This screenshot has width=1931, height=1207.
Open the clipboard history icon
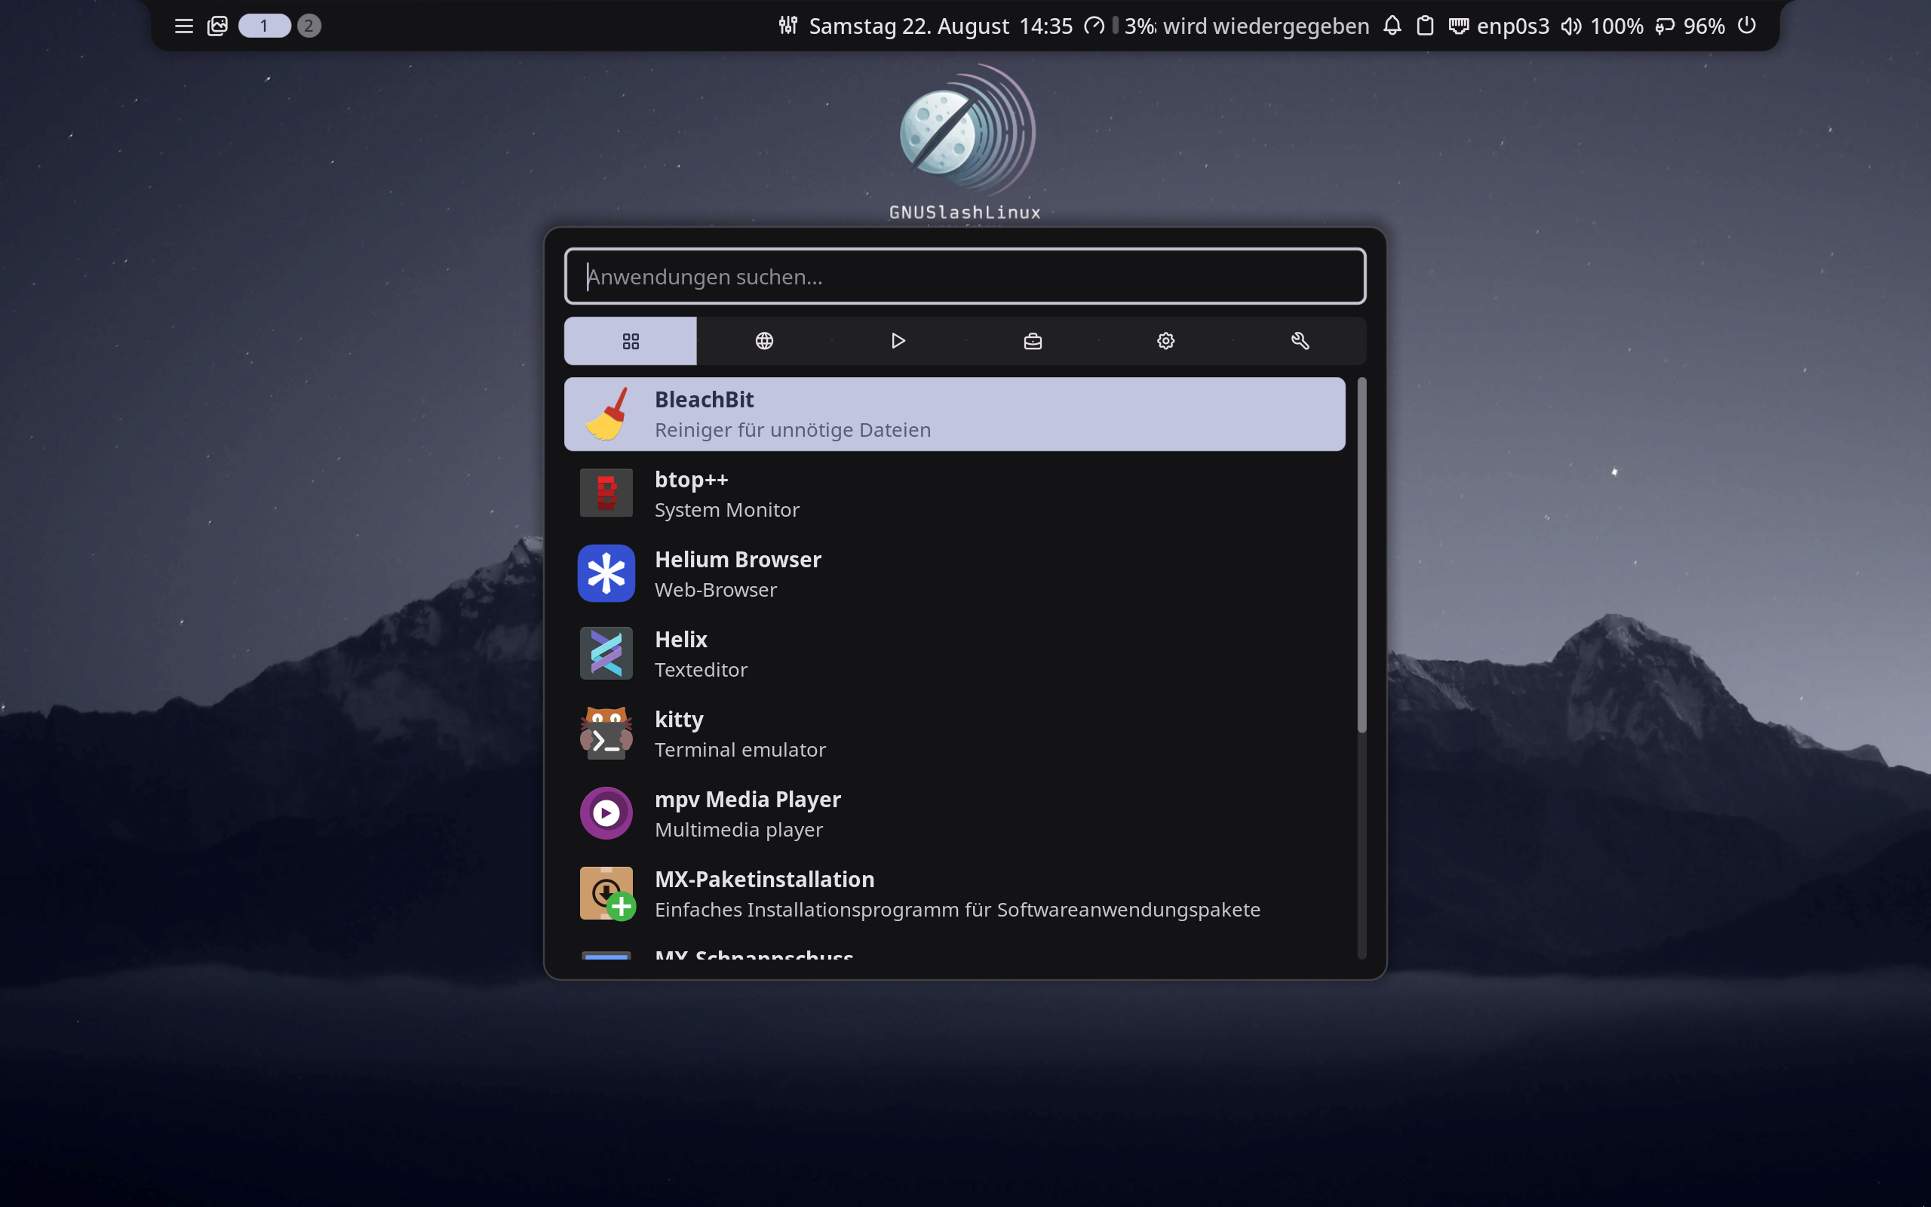tap(1425, 26)
